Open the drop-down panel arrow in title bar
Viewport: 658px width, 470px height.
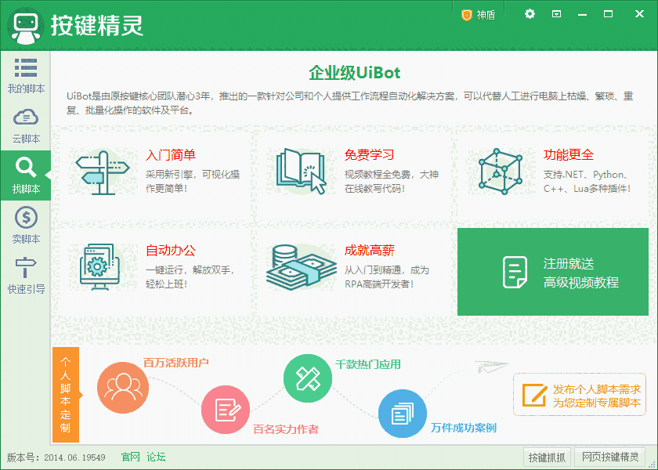558,13
